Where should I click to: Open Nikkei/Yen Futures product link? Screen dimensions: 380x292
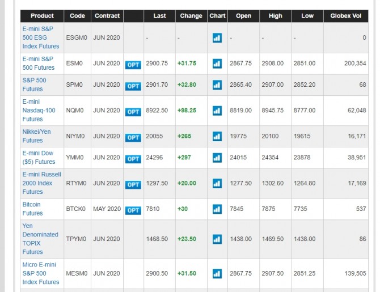tap(37, 136)
